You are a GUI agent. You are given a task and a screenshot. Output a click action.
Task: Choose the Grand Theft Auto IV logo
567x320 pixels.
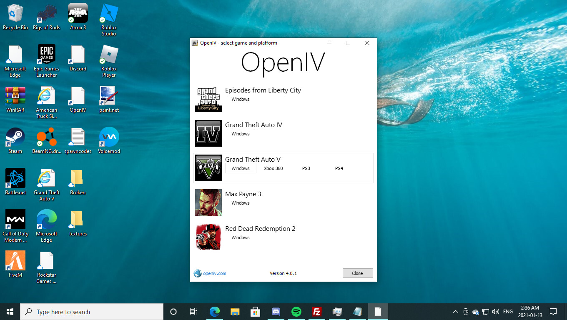[208, 133]
